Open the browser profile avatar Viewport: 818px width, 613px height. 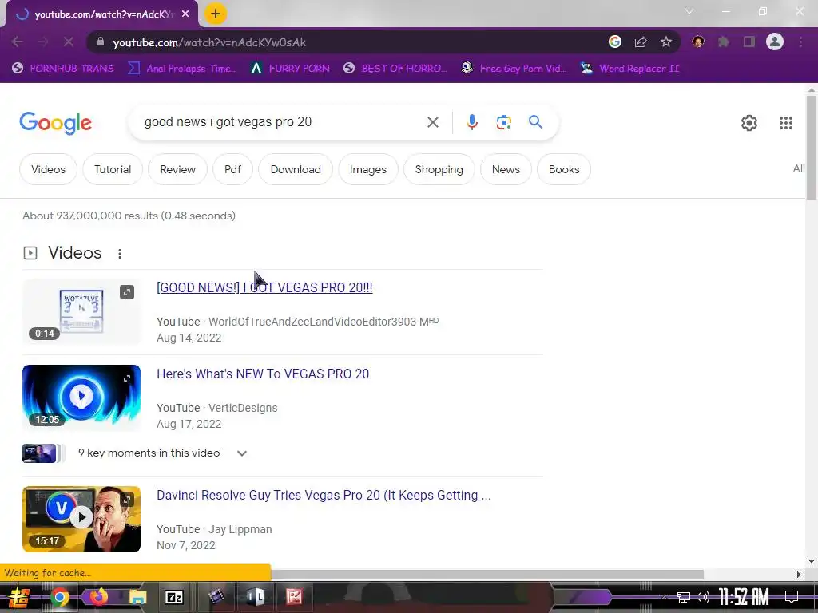coord(775,42)
